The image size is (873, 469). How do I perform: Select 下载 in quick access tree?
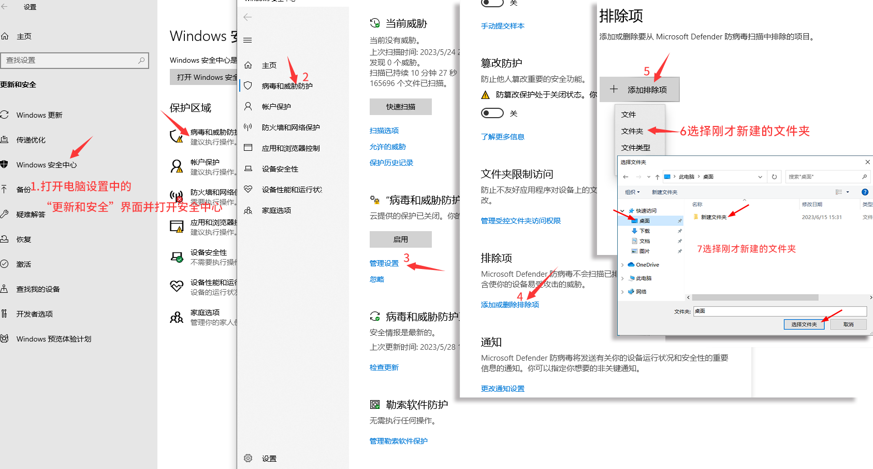pyautogui.click(x=645, y=231)
